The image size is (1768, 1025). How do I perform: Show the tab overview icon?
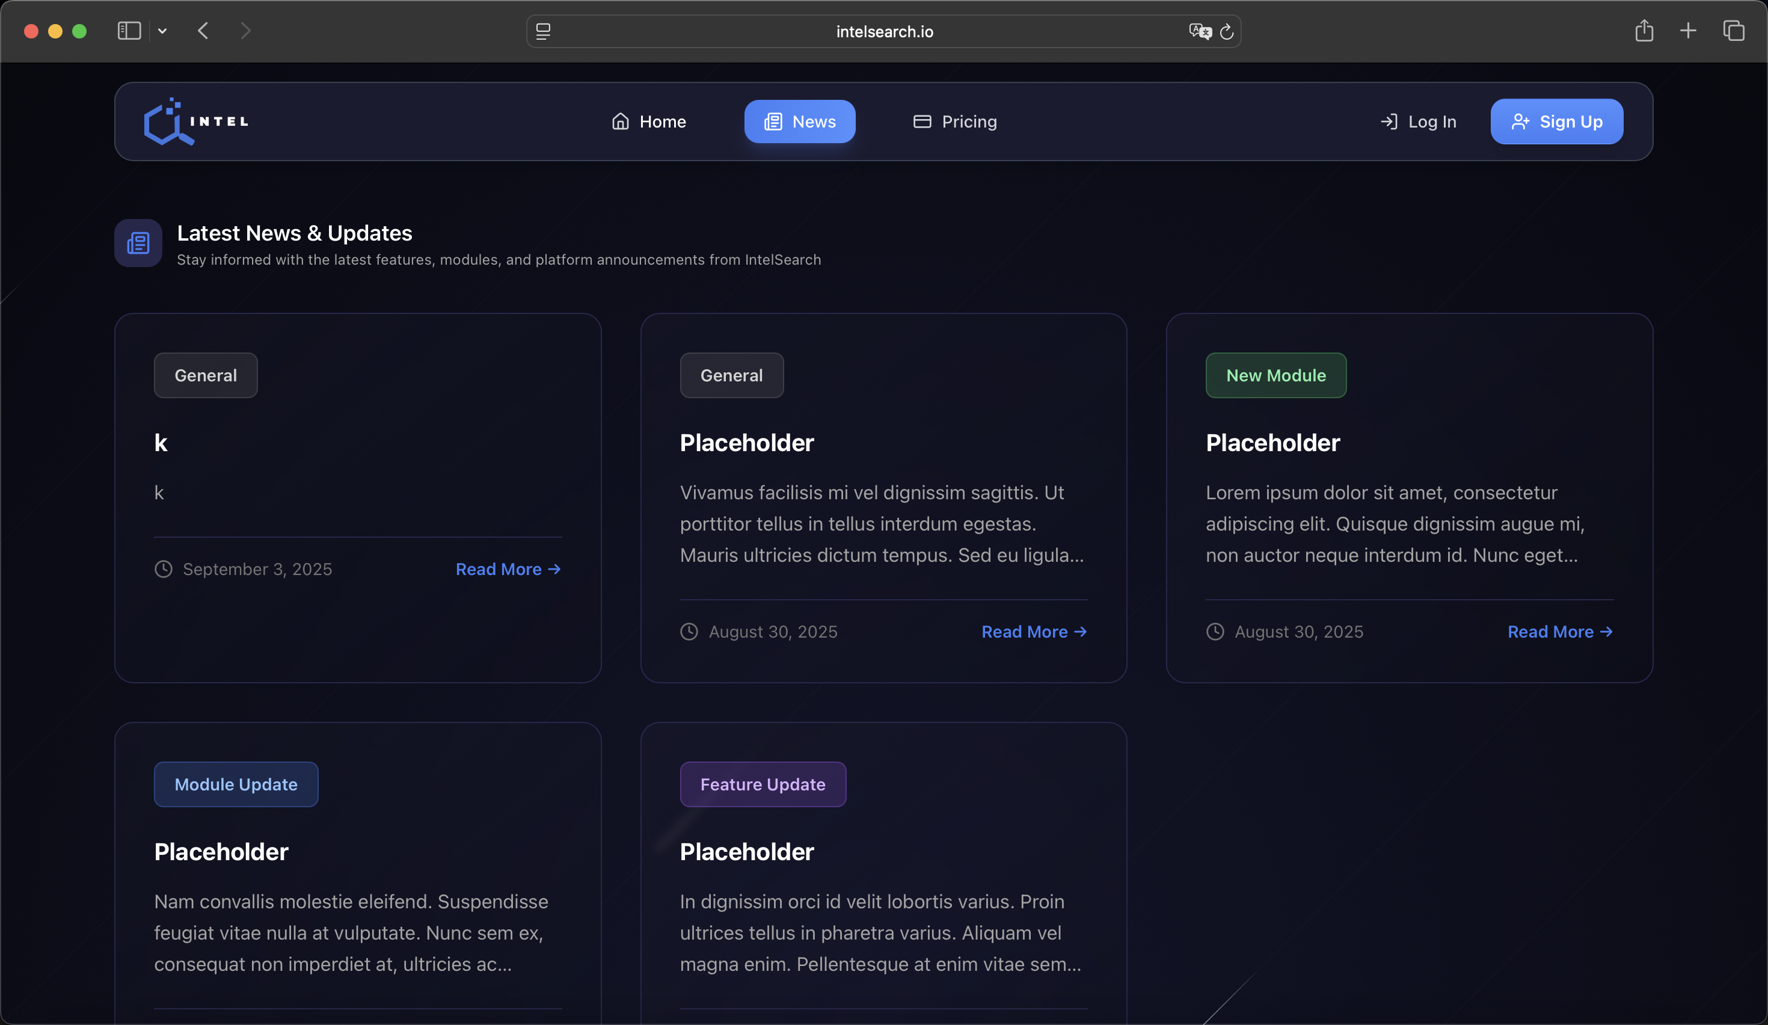[x=1734, y=30]
